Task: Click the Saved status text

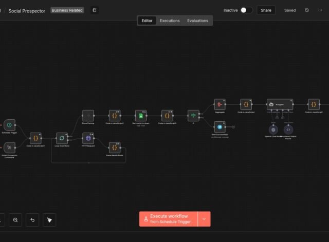Action: coord(290,10)
